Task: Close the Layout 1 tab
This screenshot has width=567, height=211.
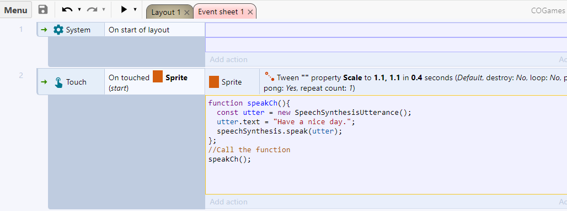Action: pos(186,13)
